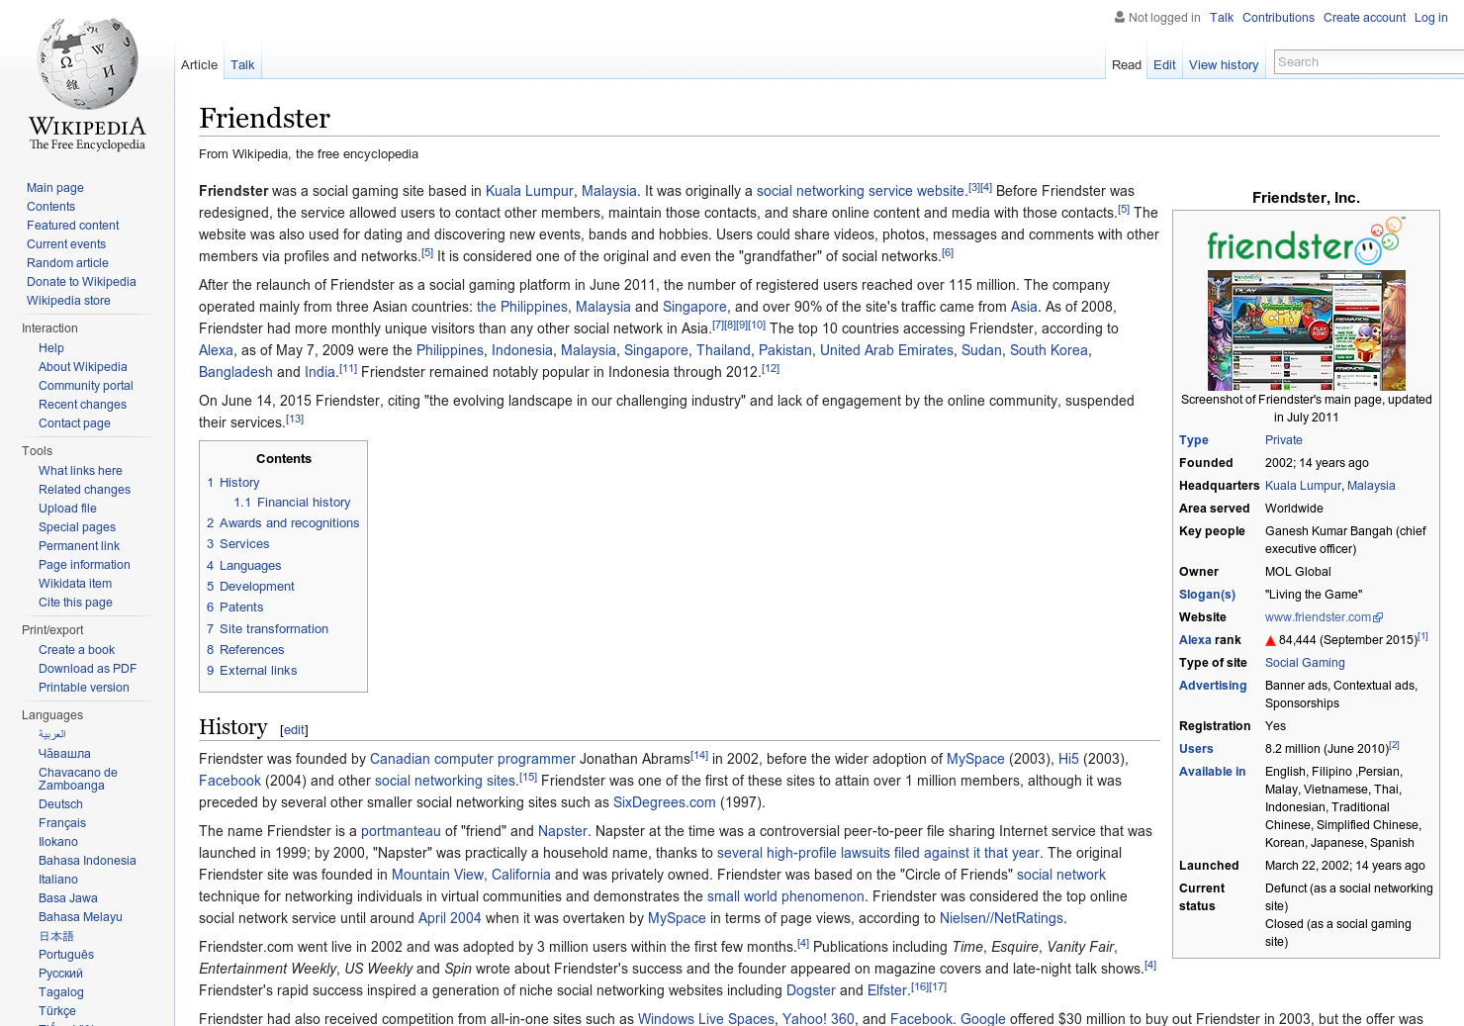Open Social Gaming link in infobox
Image resolution: width=1464 pixels, height=1026 pixels.
point(1305,663)
